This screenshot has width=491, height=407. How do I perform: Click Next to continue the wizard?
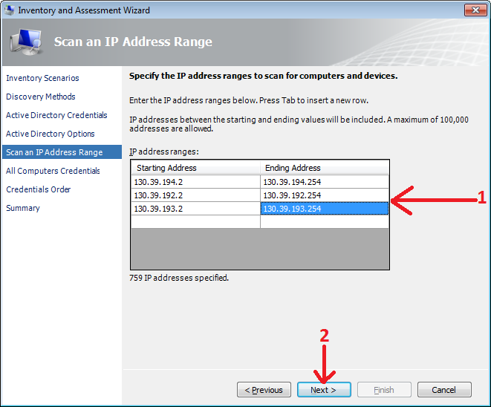[x=324, y=390]
